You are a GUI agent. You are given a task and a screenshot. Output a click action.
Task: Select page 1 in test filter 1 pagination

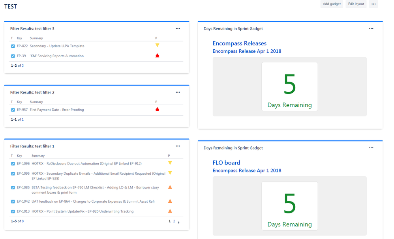pyautogui.click(x=170, y=221)
